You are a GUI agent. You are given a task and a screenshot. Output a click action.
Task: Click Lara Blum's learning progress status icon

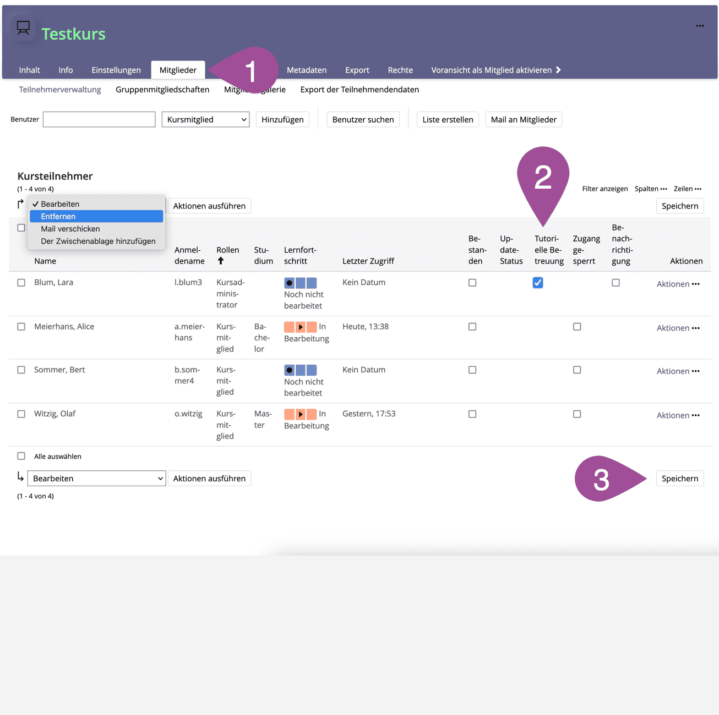click(x=300, y=283)
